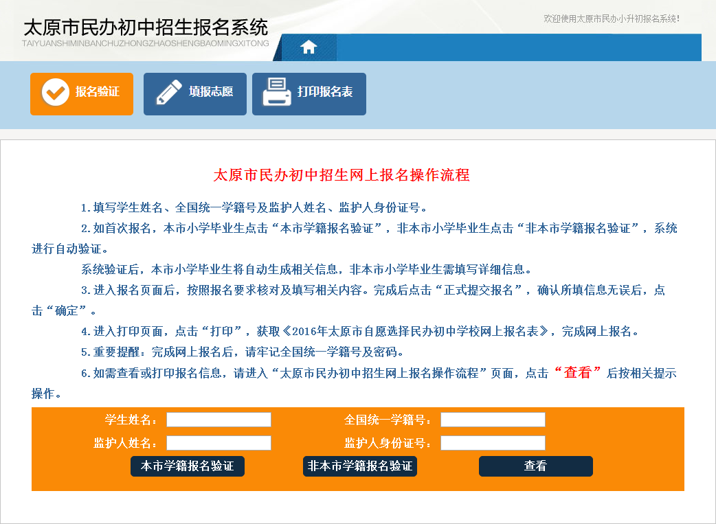Click the pencil icon on 填报志愿
The image size is (716, 524).
point(168,93)
